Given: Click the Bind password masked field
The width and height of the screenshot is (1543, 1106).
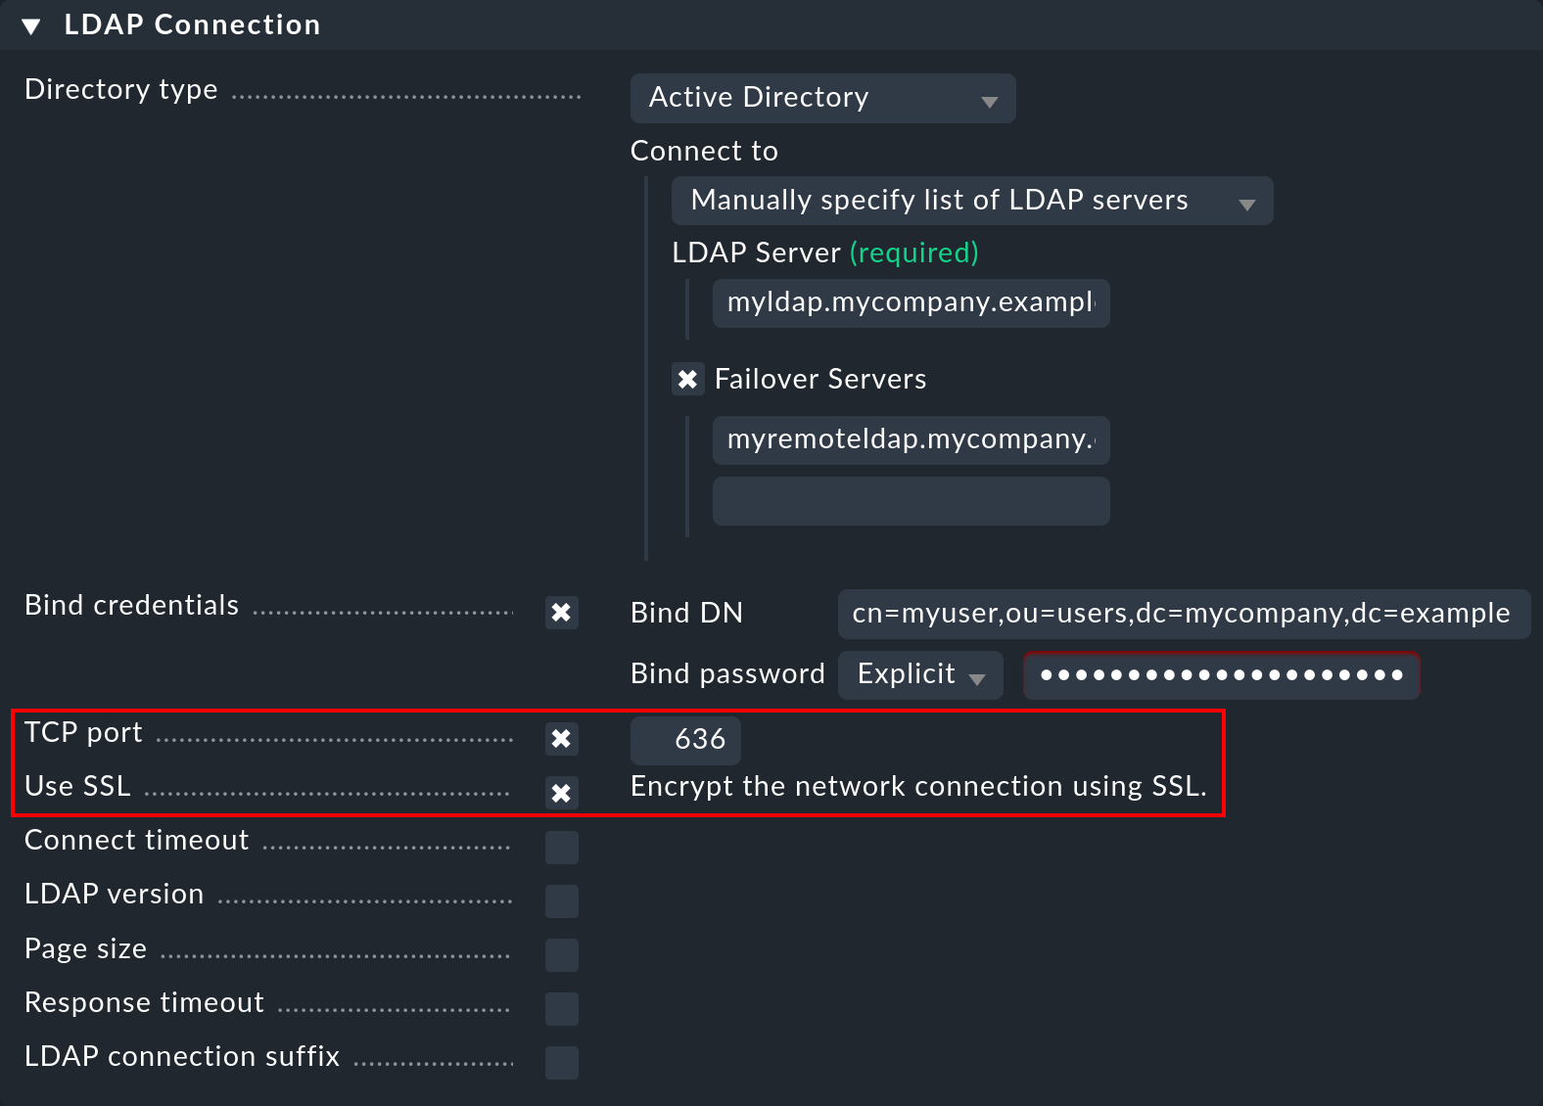Looking at the screenshot, I should click(x=1221, y=675).
